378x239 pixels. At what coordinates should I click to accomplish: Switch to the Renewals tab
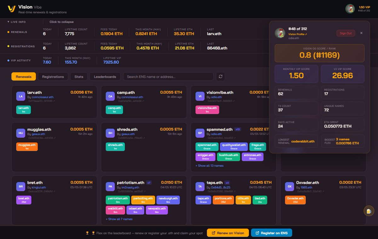click(x=24, y=76)
